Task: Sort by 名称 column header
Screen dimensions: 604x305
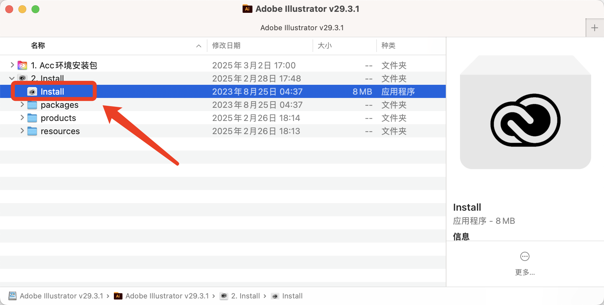Action: [x=38, y=46]
